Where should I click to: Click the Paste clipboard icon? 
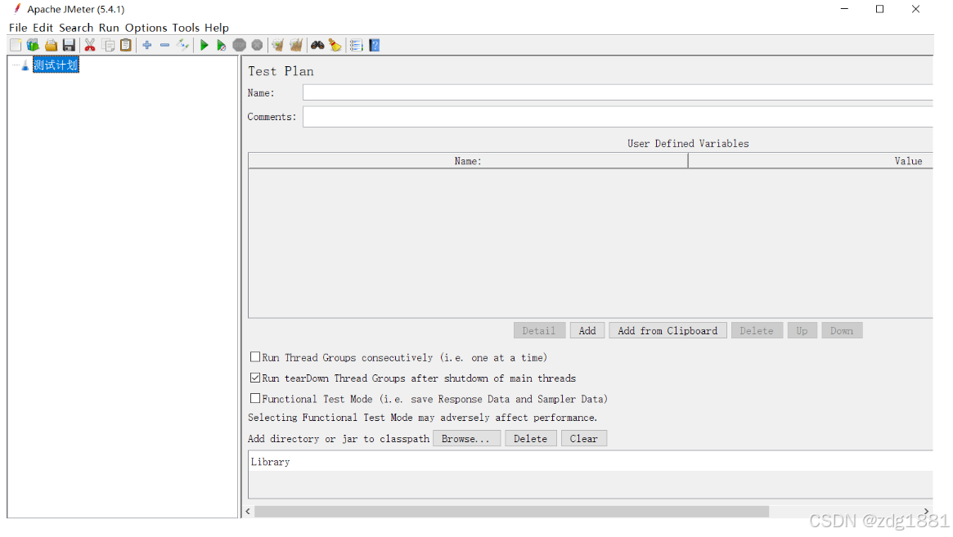pos(126,45)
